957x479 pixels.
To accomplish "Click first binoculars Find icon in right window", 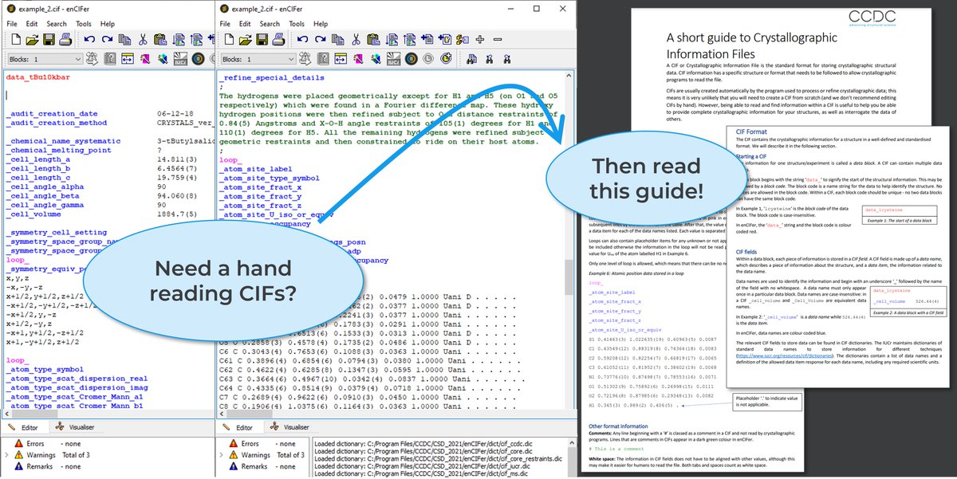I will [472, 59].
